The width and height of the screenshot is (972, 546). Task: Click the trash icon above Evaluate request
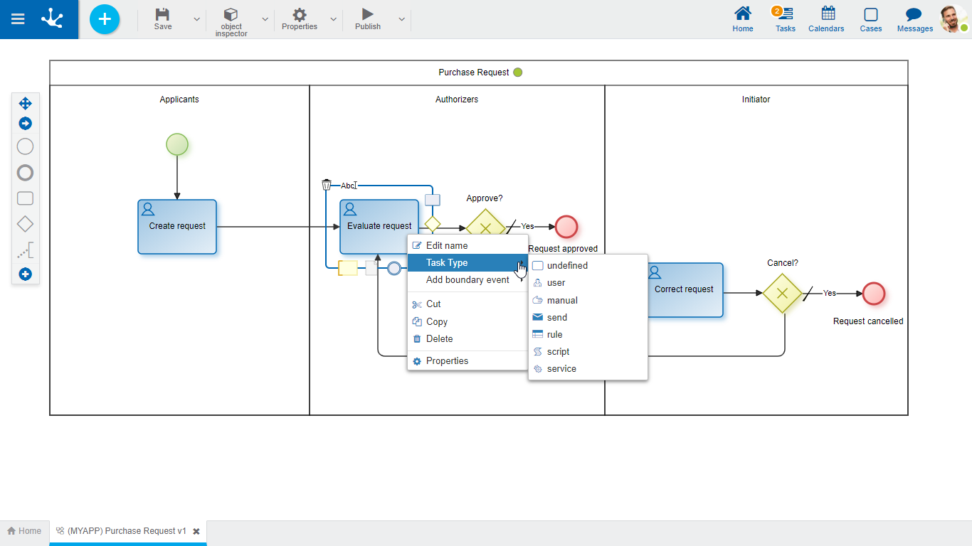(327, 185)
